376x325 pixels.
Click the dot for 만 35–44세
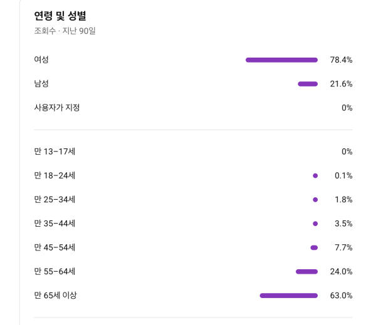[x=315, y=224]
